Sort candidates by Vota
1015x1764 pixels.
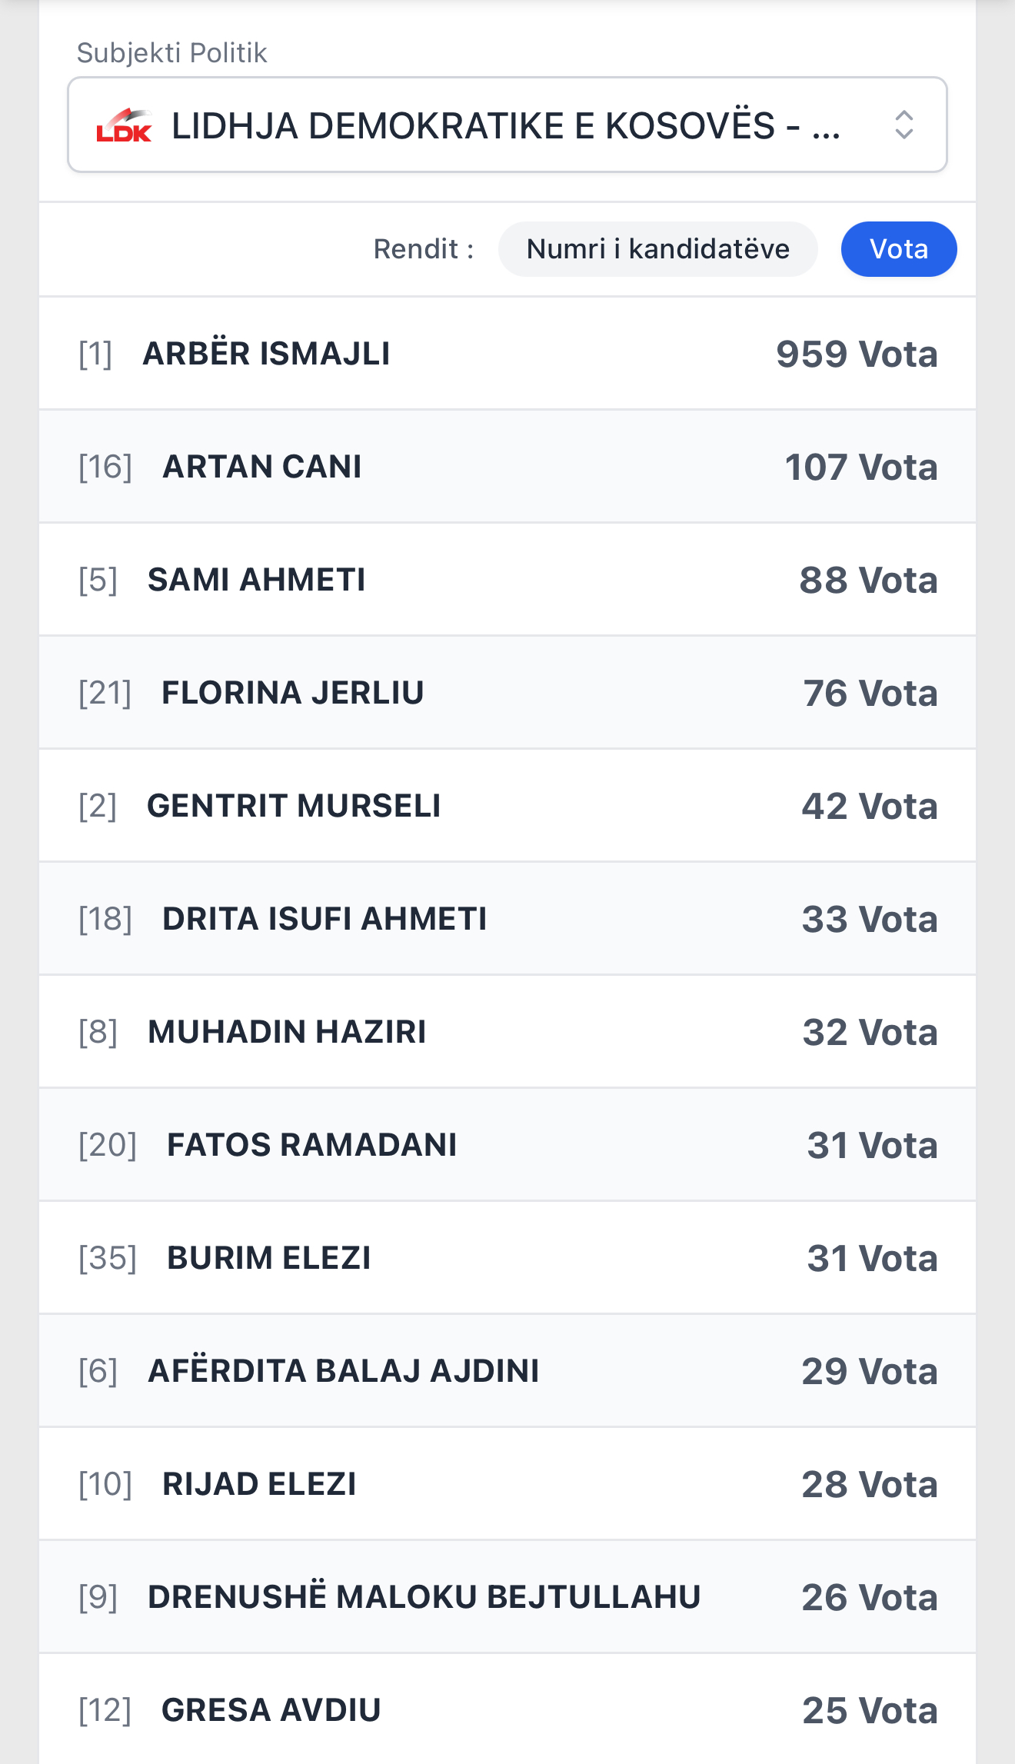click(898, 249)
